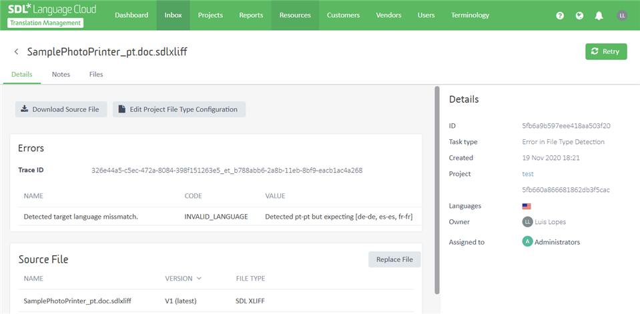Viewport: 640px width, 314px height.
Task: Click the 'V1 (latest)' version cell
Action: click(x=181, y=301)
